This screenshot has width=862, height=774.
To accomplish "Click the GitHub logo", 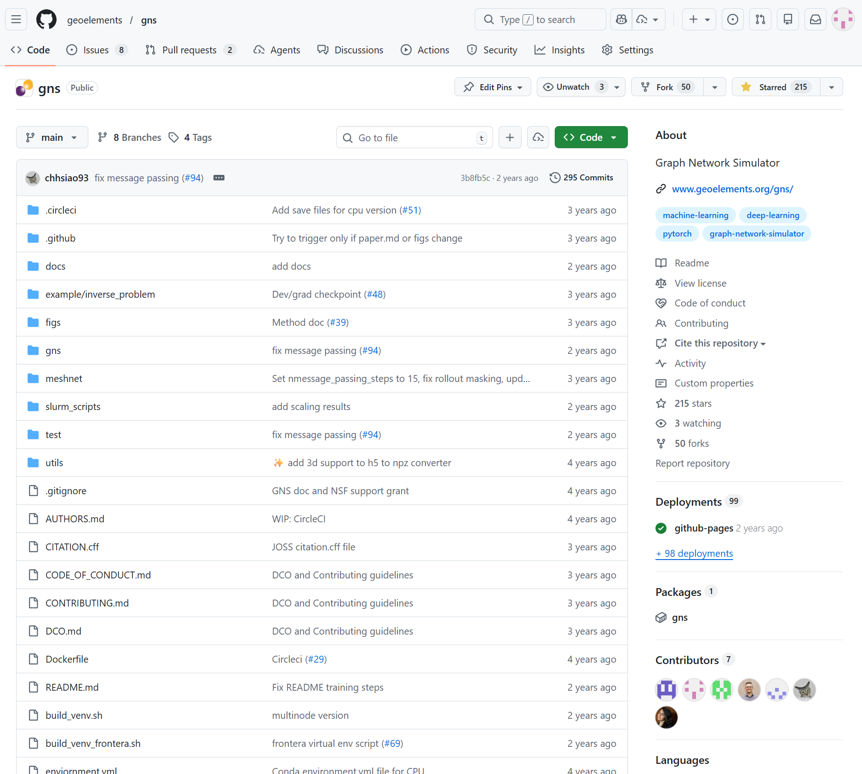I will click(x=46, y=19).
